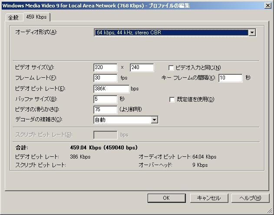Click the 合計 label

22,148
